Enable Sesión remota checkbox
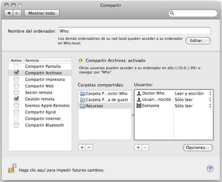 (16, 93)
